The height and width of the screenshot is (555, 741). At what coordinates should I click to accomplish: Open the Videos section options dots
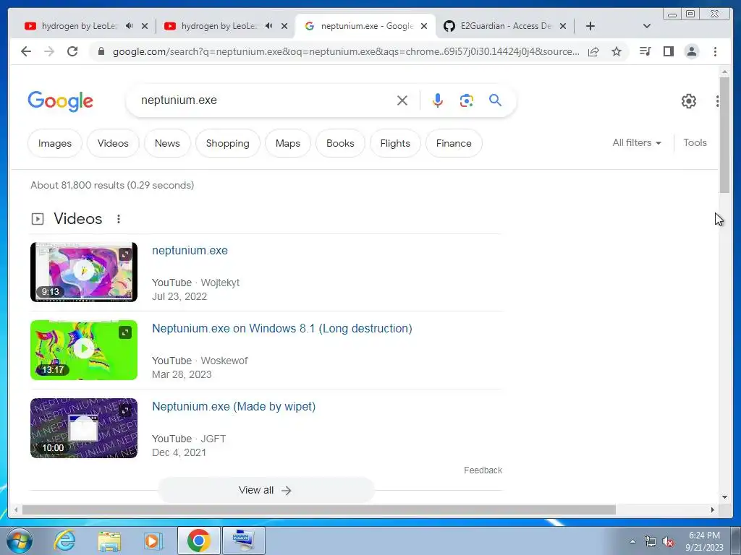pyautogui.click(x=119, y=219)
